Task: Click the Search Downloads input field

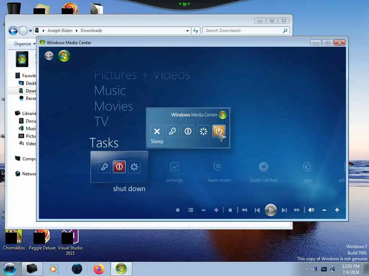Action: [246, 31]
